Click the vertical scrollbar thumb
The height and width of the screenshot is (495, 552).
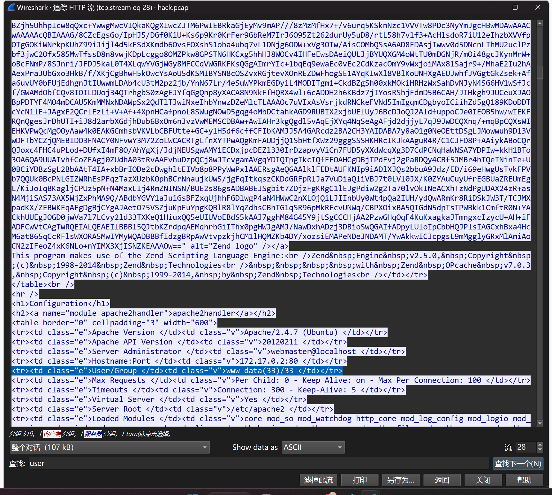point(540,72)
